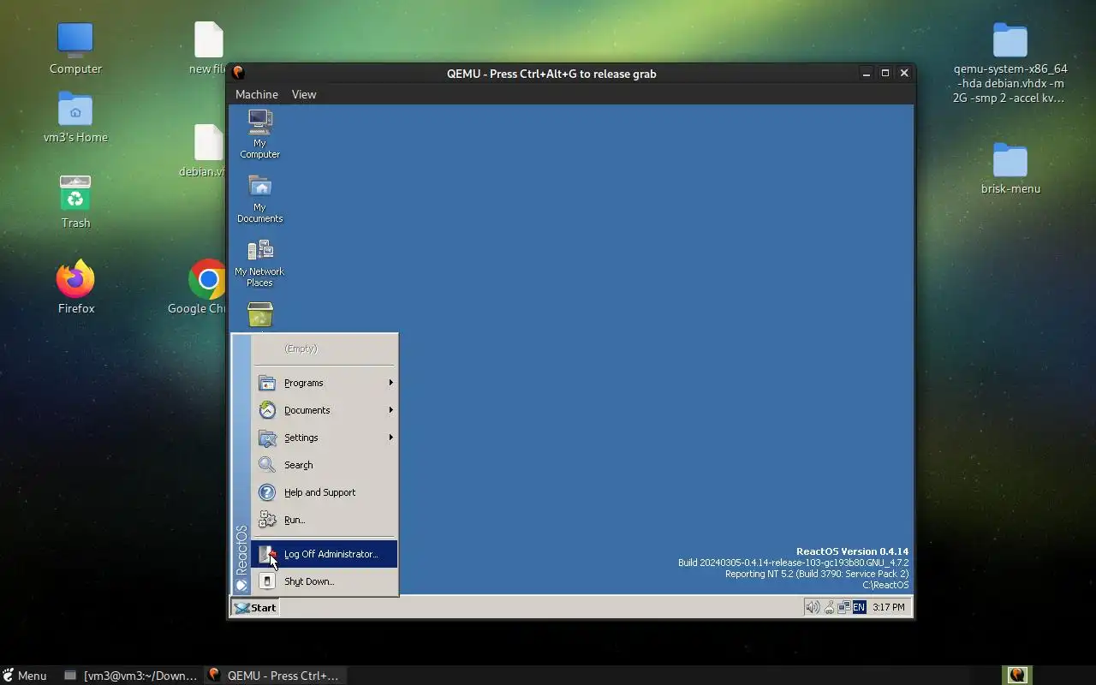Choose Programs from Start menu
Viewport: 1096px width, 685px height.
coord(325,383)
